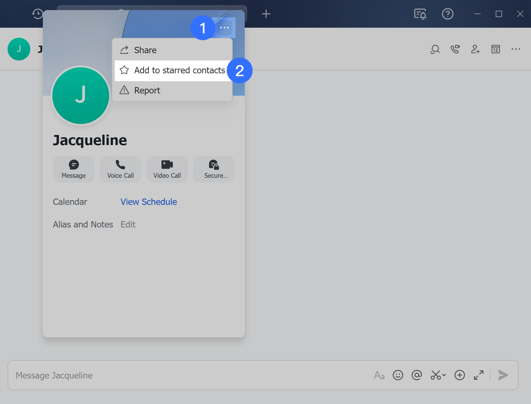This screenshot has height=404, width=531.
Task: Open Secure chat from profile card
Action: [x=214, y=169]
